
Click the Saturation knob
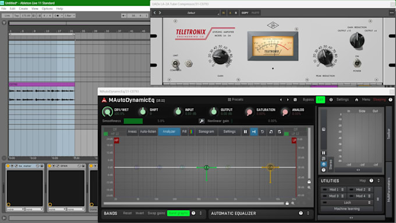pyautogui.click(x=249, y=112)
